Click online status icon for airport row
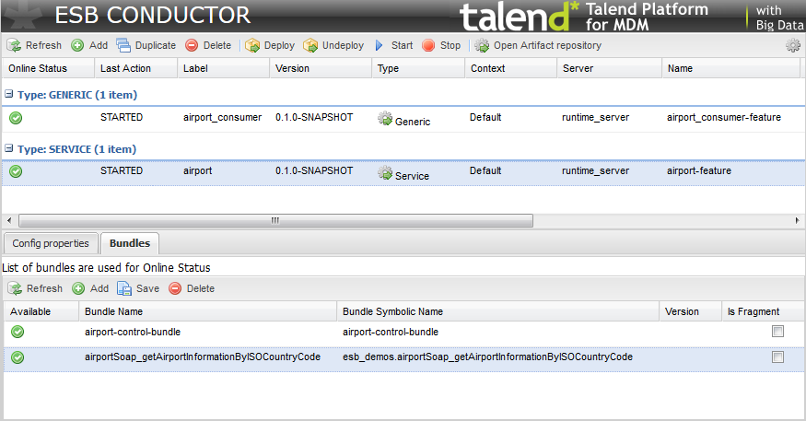Screen dimensions: 806x421 pos(16,171)
